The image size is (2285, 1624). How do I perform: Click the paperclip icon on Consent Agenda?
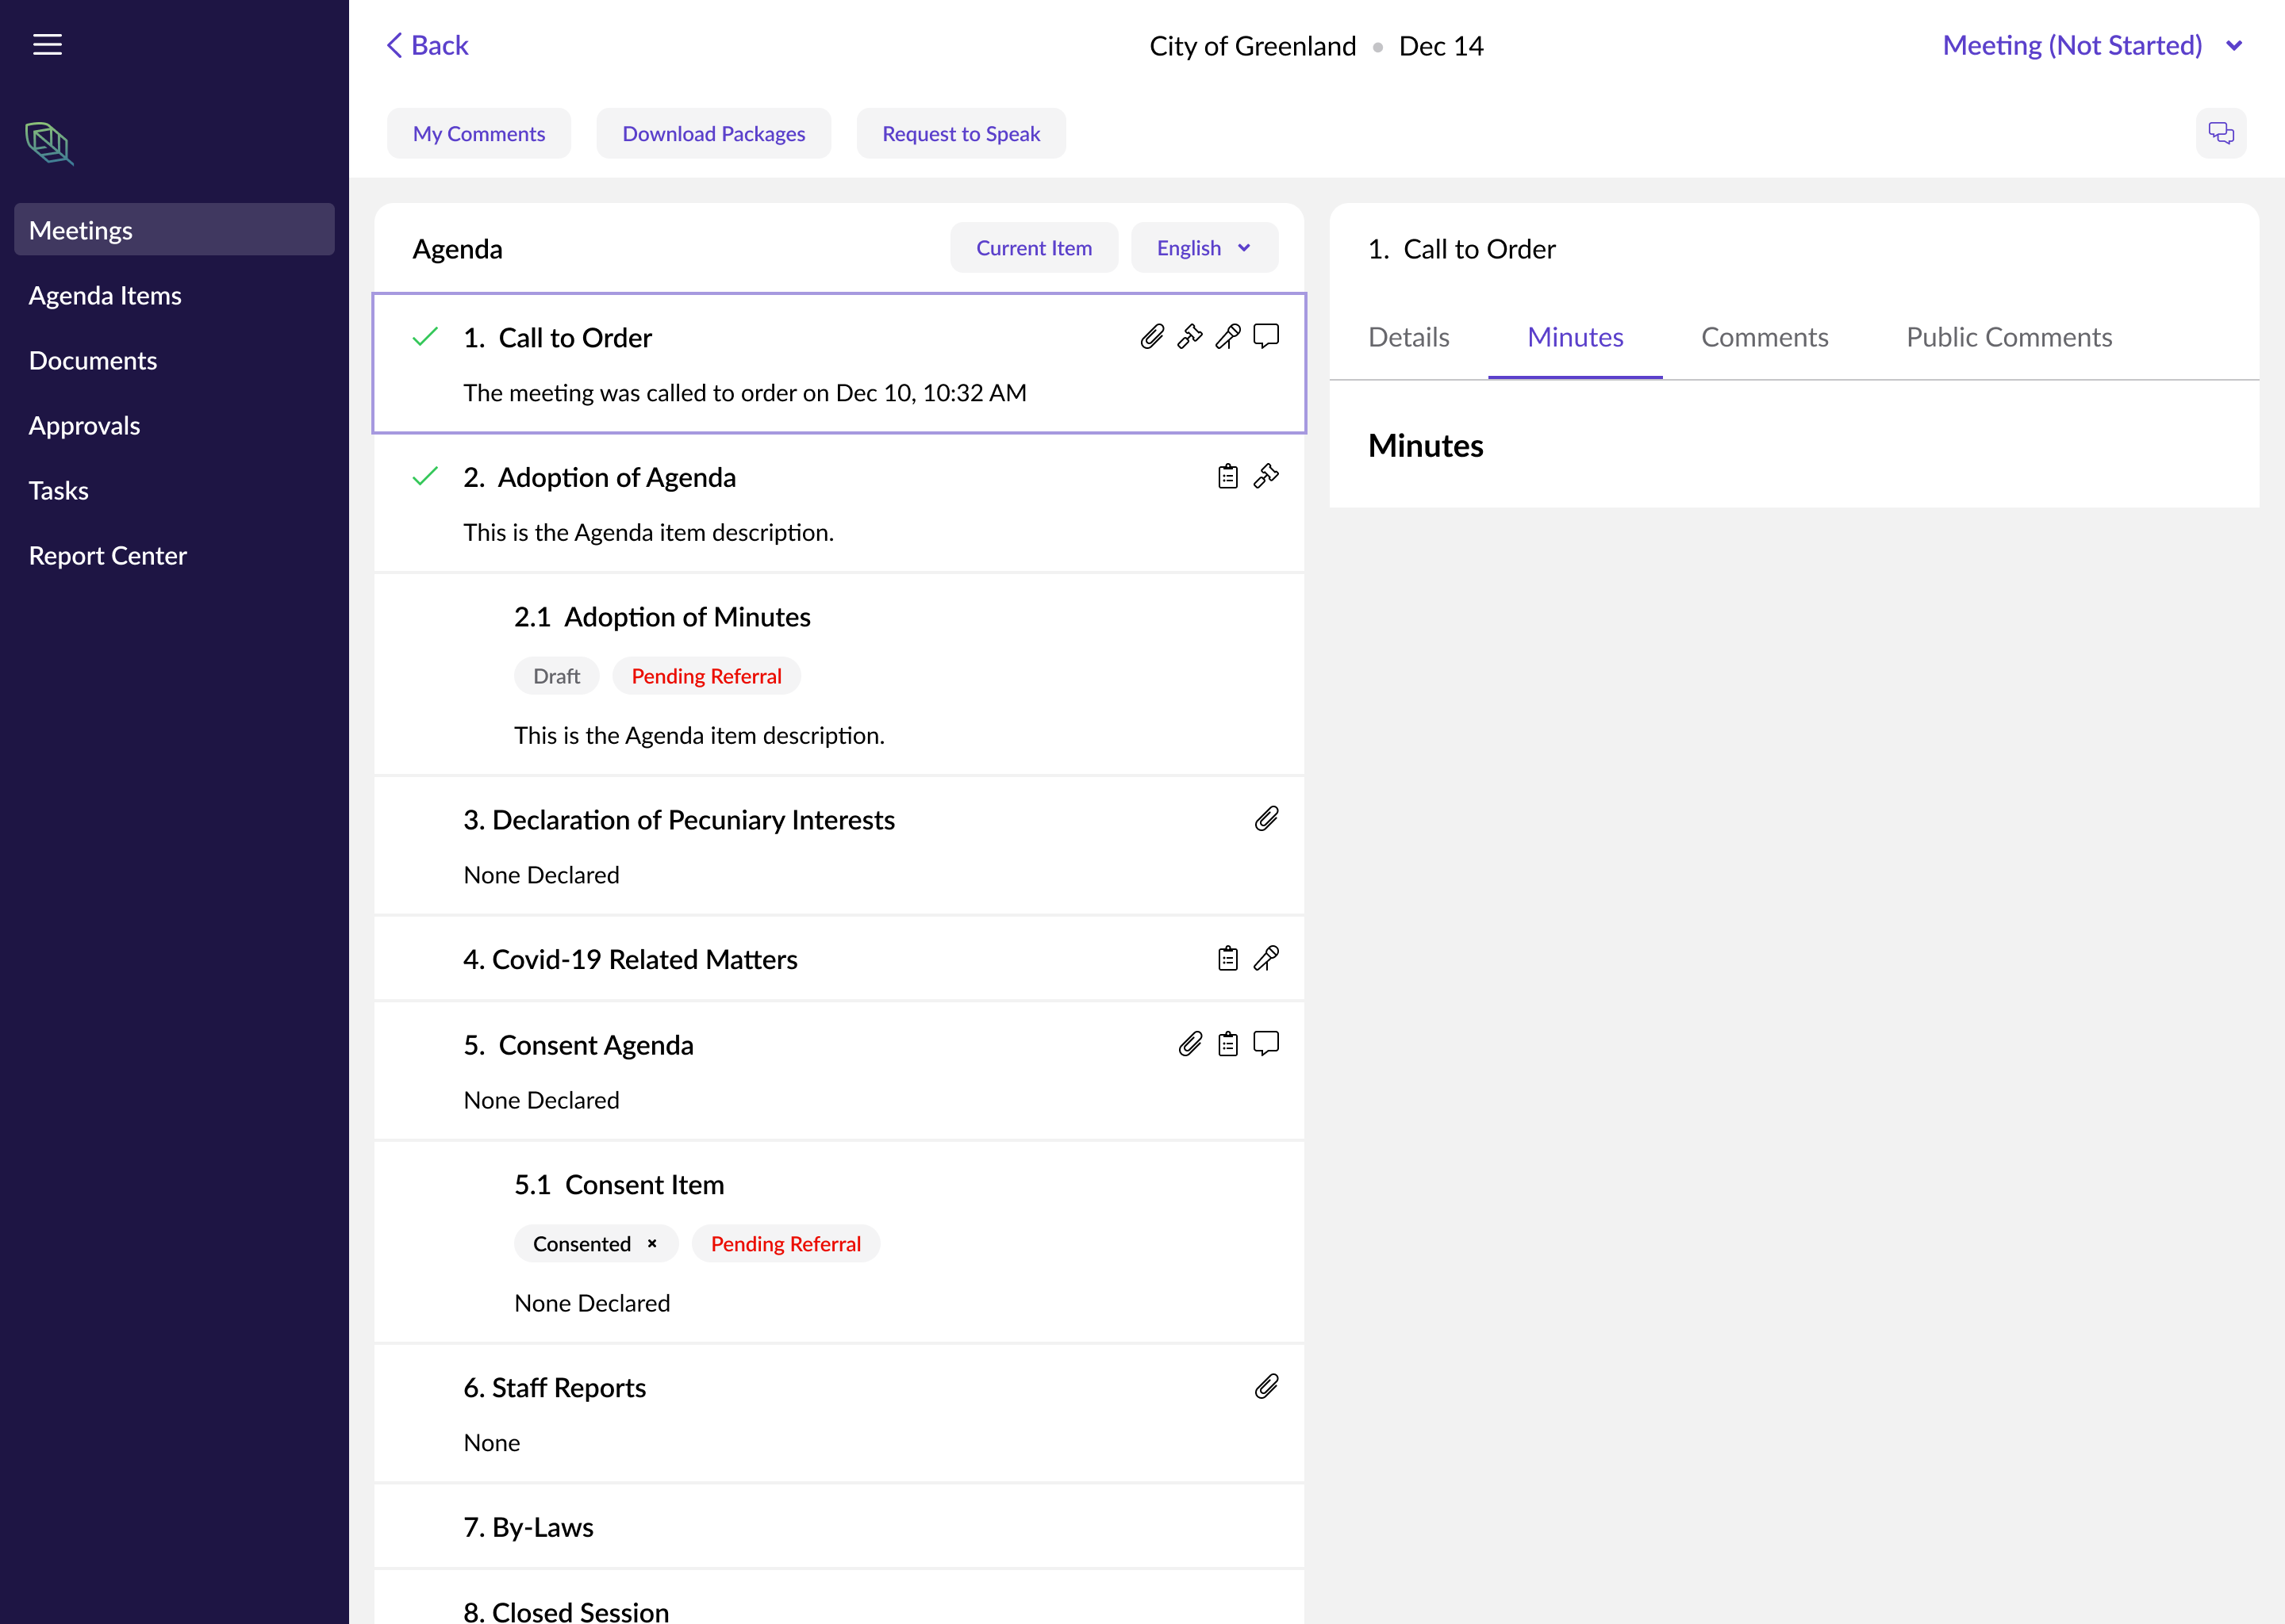tap(1191, 1044)
